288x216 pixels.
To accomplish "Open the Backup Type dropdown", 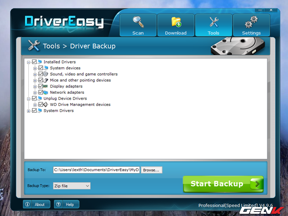I will [71, 186].
